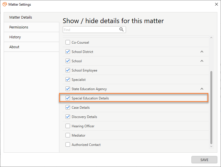Click the scrollbar down arrow
Image resolution: width=221 pixels, height=167 pixels.
(x=211, y=146)
